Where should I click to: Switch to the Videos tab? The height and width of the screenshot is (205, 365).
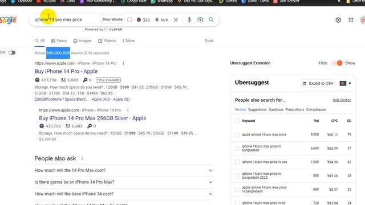click(107, 40)
